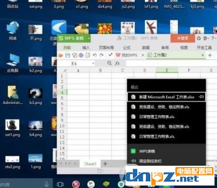This screenshot has height=188, width=217.
Task: Click the fx insert function icon
Action: point(117,63)
